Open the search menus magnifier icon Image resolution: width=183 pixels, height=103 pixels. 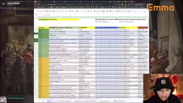click(38, 11)
